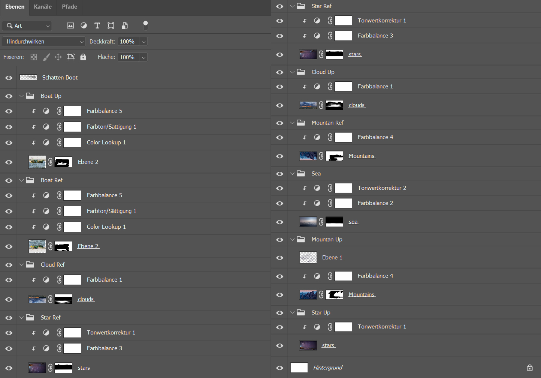Hide the Schatten Boot layer

pyautogui.click(x=9, y=78)
